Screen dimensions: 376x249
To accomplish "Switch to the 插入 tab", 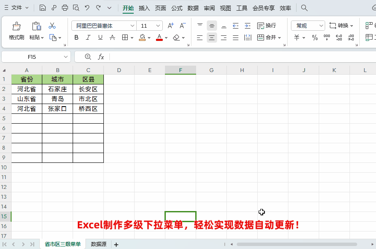I will tap(144, 8).
